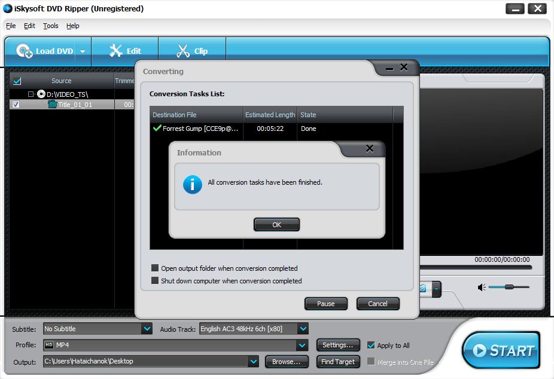Collapse the D:\VIDEO_TS\ tree node
This screenshot has width=554, height=379.
pos(31,94)
